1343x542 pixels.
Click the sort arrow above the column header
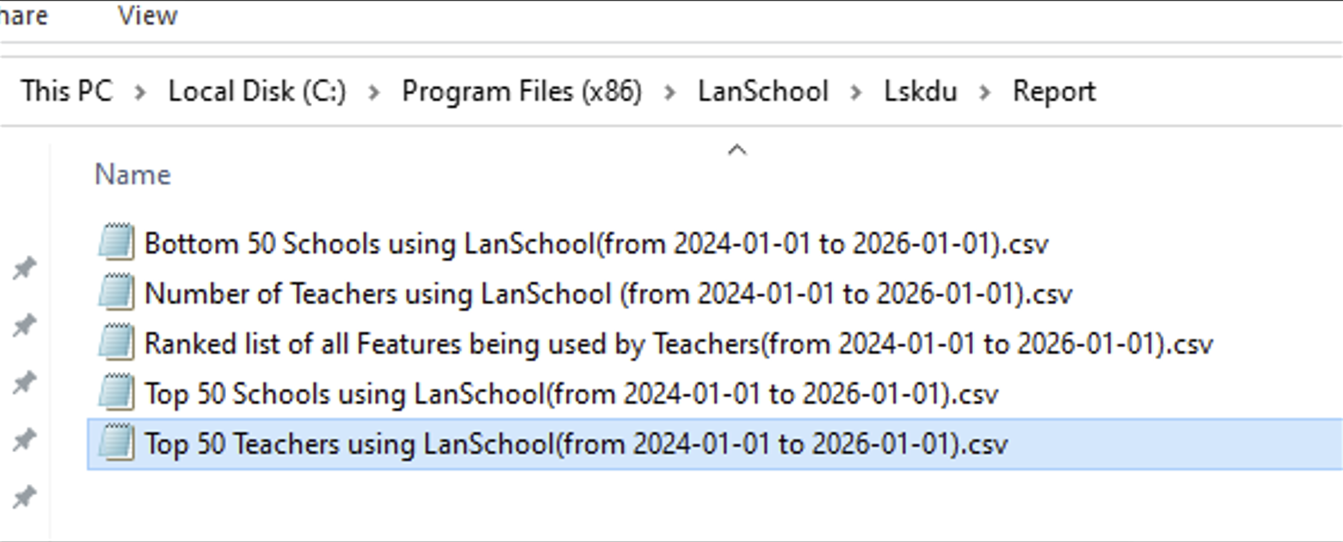pos(737,150)
